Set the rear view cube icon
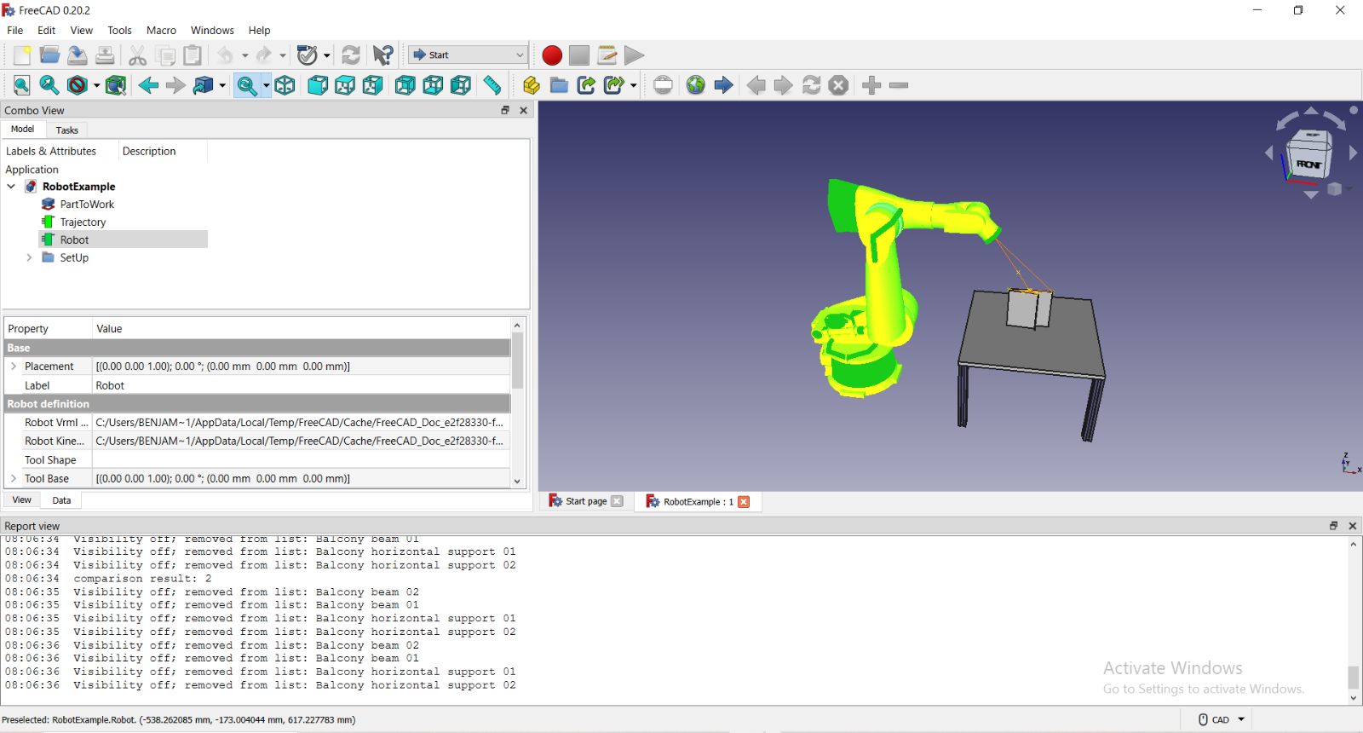 pyautogui.click(x=405, y=85)
